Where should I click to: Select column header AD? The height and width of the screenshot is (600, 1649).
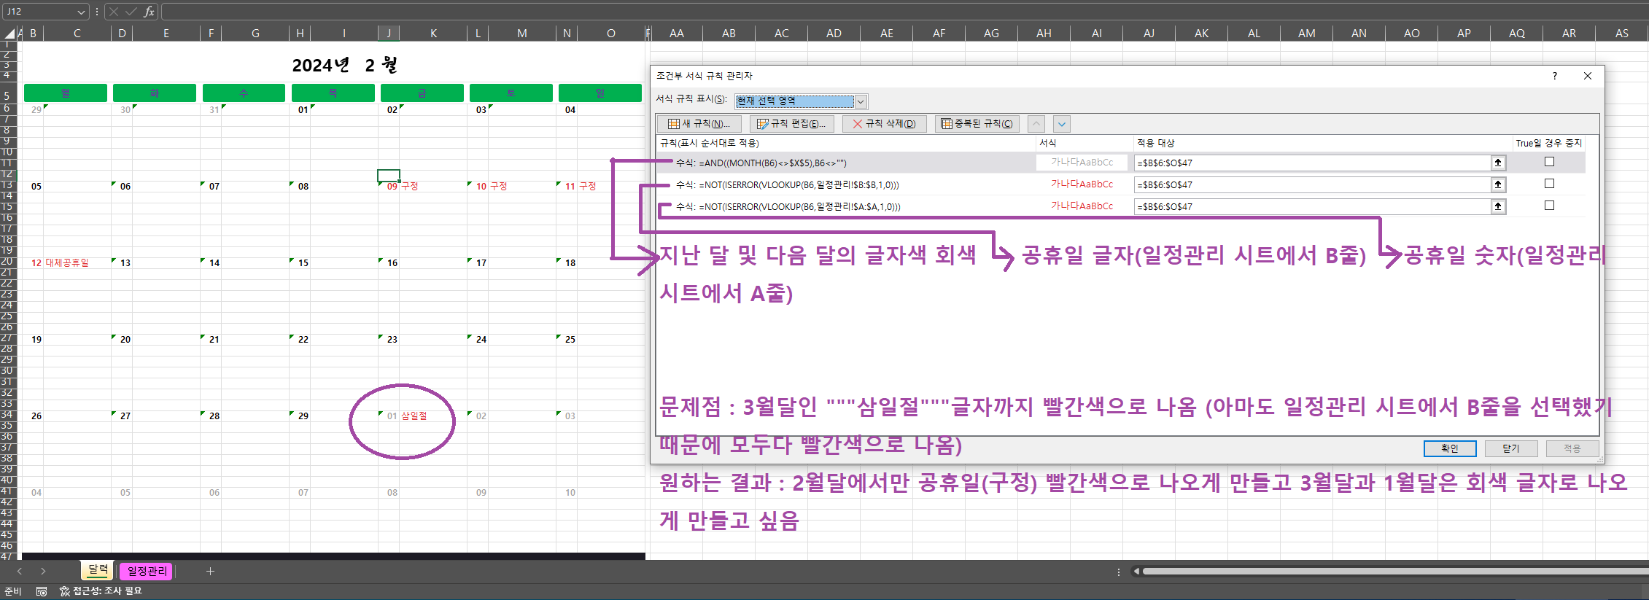[x=834, y=34]
